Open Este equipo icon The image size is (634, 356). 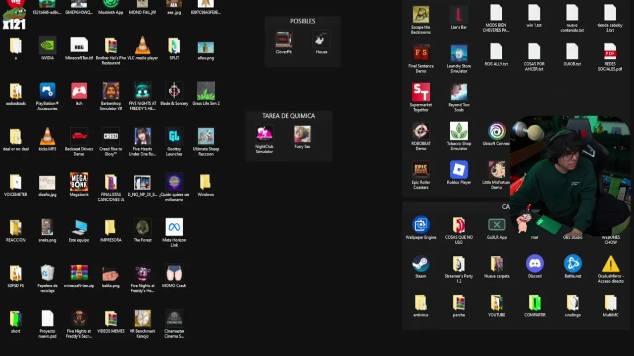[x=79, y=228]
